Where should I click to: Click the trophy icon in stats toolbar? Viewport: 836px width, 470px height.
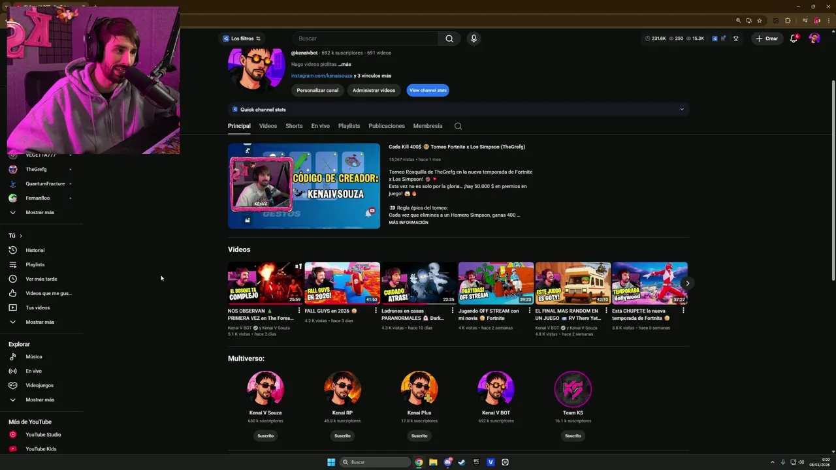(x=735, y=39)
